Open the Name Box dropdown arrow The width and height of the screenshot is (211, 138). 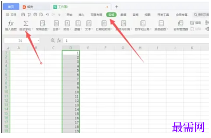coord(38,40)
